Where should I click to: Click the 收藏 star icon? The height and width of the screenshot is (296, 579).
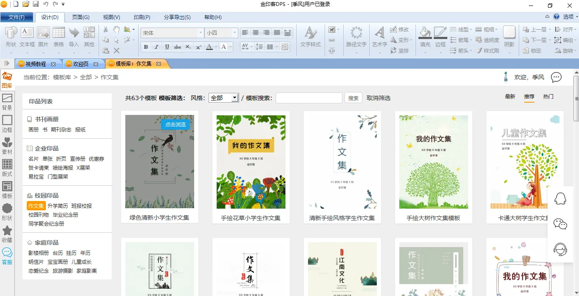coord(7,234)
